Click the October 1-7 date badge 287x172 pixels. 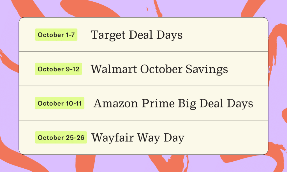56,34
